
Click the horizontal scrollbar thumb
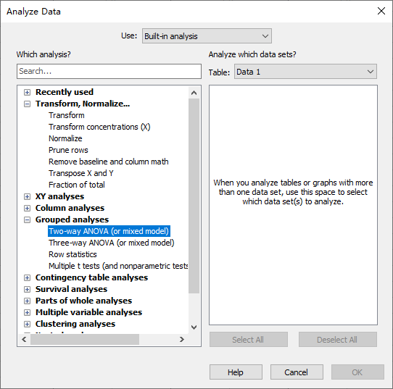(x=85, y=340)
